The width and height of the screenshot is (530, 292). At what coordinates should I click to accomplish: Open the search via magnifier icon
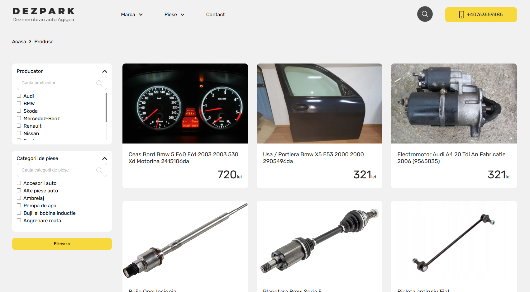tap(425, 14)
